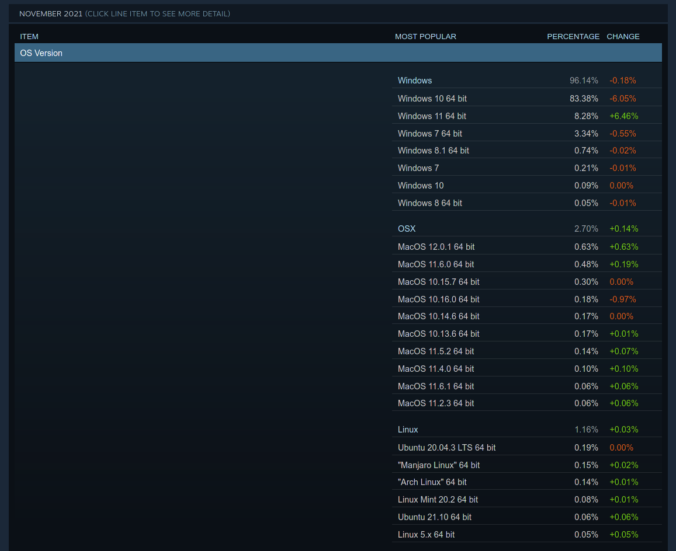Select MacOS 10.16.0 64 bit row
This screenshot has width=676, height=551.
click(527, 299)
